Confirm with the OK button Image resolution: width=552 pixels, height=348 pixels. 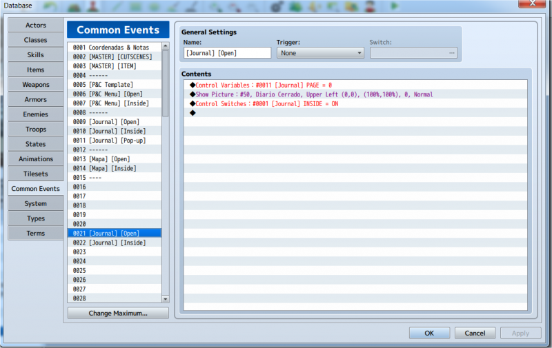coord(429,333)
